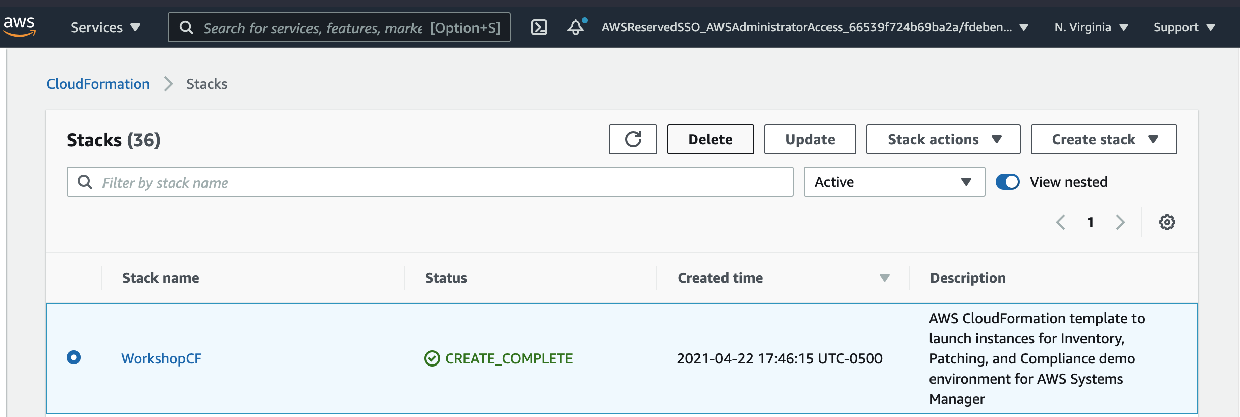Launch the CloudShell terminal icon
This screenshot has height=417, width=1240.
(539, 27)
